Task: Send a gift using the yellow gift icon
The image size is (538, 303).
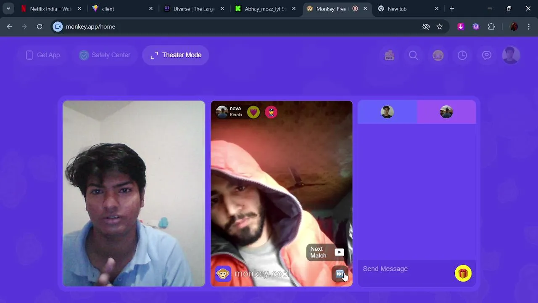Action: [463, 274]
